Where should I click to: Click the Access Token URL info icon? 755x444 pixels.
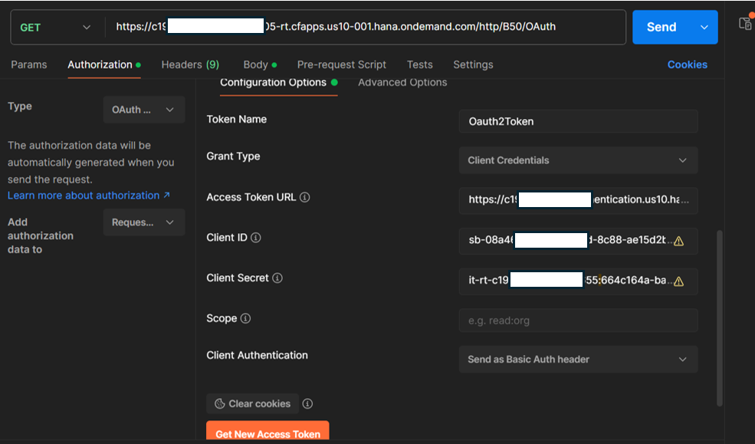(x=305, y=197)
